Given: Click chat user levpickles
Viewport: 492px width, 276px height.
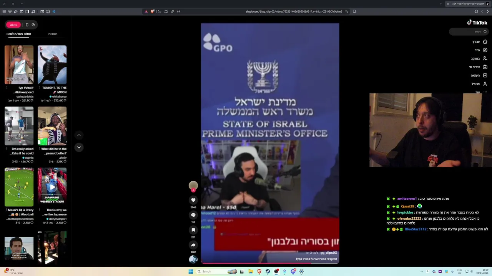Looking at the screenshot, I should point(405,212).
